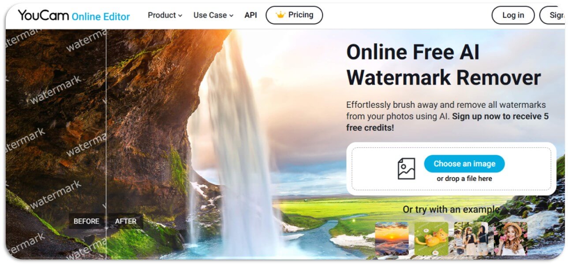Screen dimensions: 568x265
Task: Select the orange cat example thumbnail
Action: (x=431, y=238)
